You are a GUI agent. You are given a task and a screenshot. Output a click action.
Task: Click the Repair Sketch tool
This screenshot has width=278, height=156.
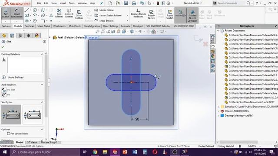point(151,14)
